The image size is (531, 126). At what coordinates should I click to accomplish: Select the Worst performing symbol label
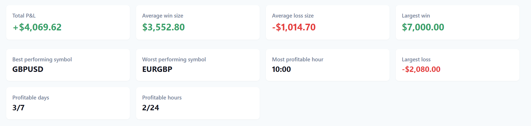click(x=174, y=60)
